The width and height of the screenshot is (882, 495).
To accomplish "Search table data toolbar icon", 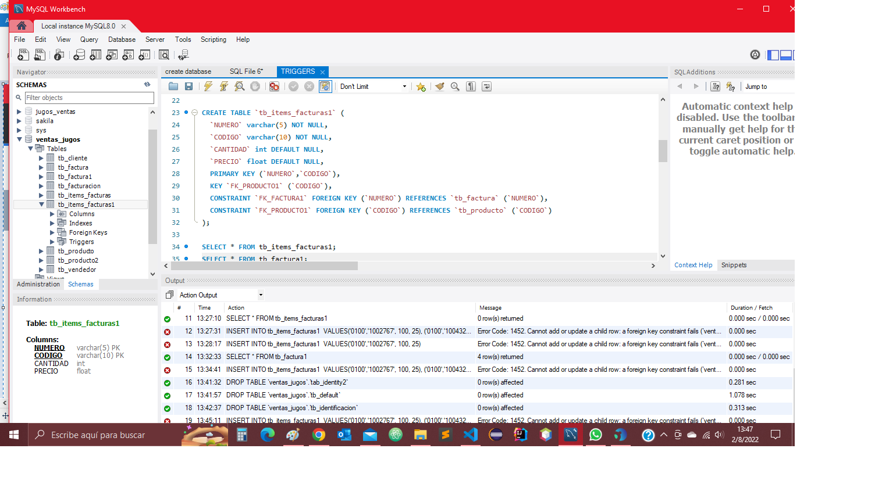I will click(x=164, y=55).
